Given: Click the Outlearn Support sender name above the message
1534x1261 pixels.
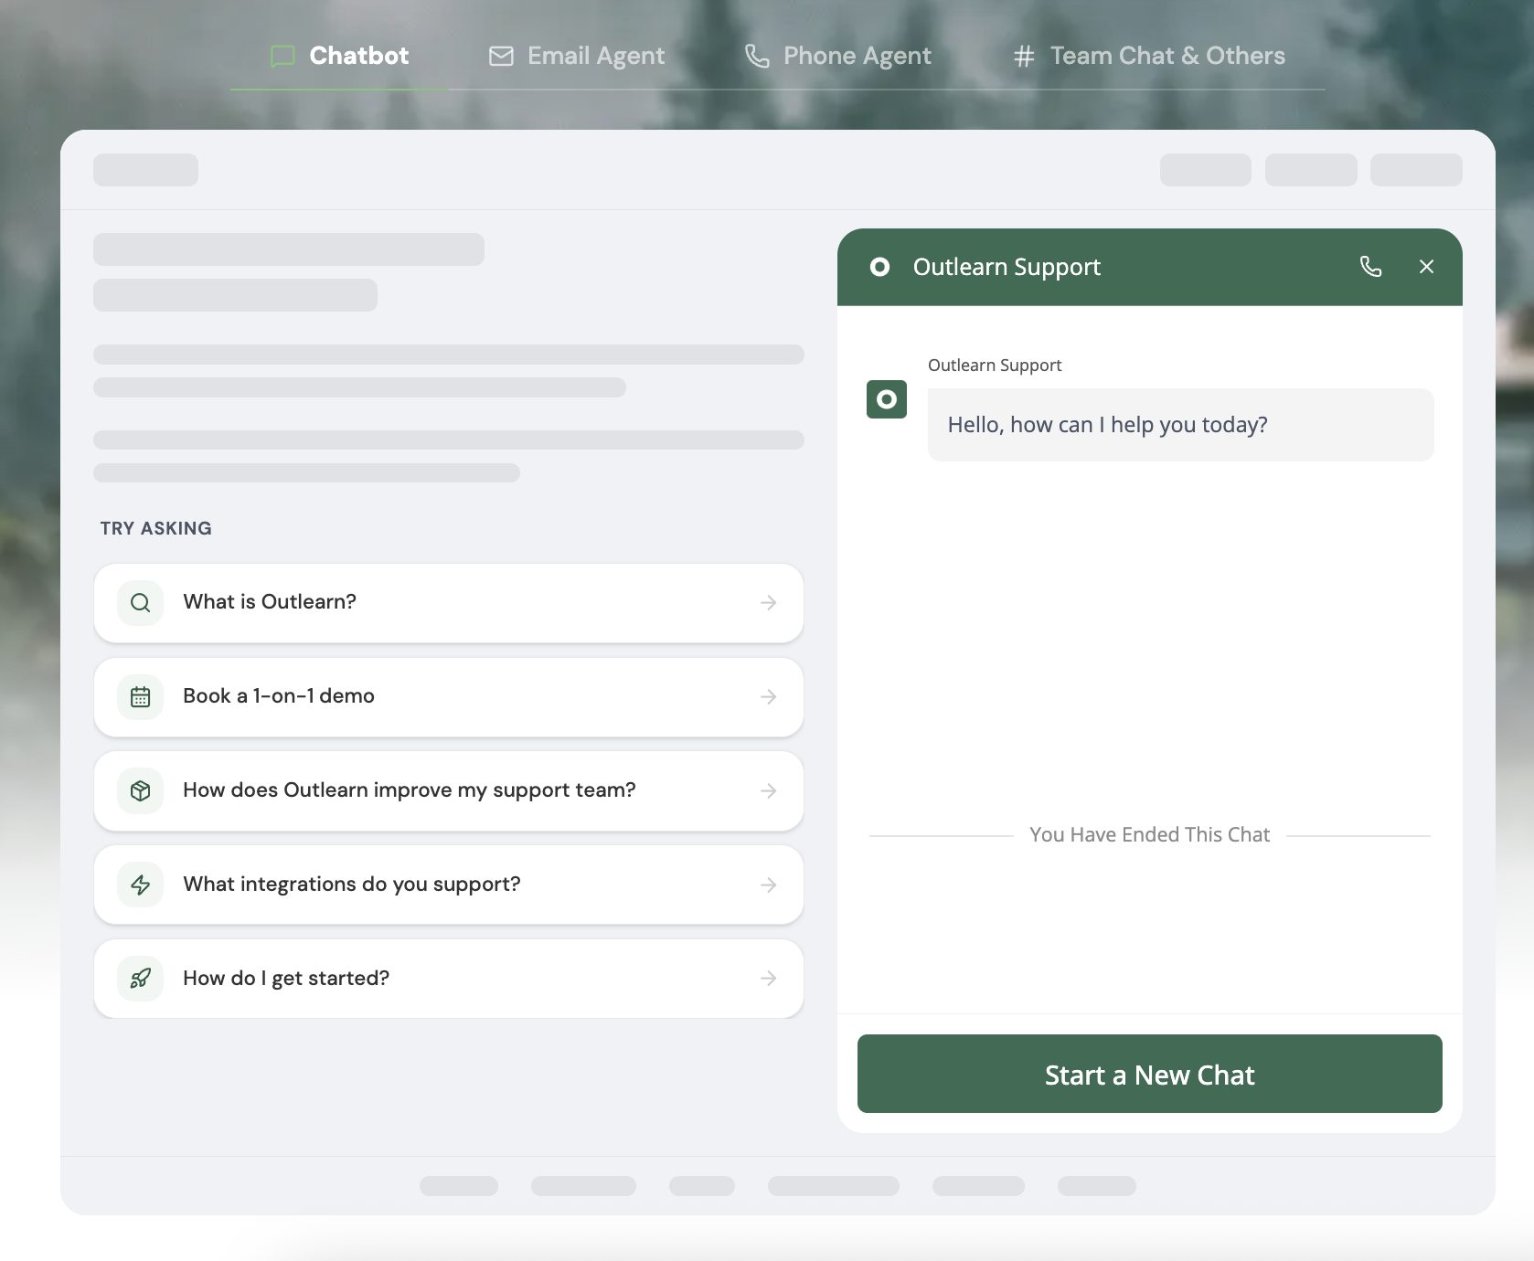Looking at the screenshot, I should pos(995,366).
